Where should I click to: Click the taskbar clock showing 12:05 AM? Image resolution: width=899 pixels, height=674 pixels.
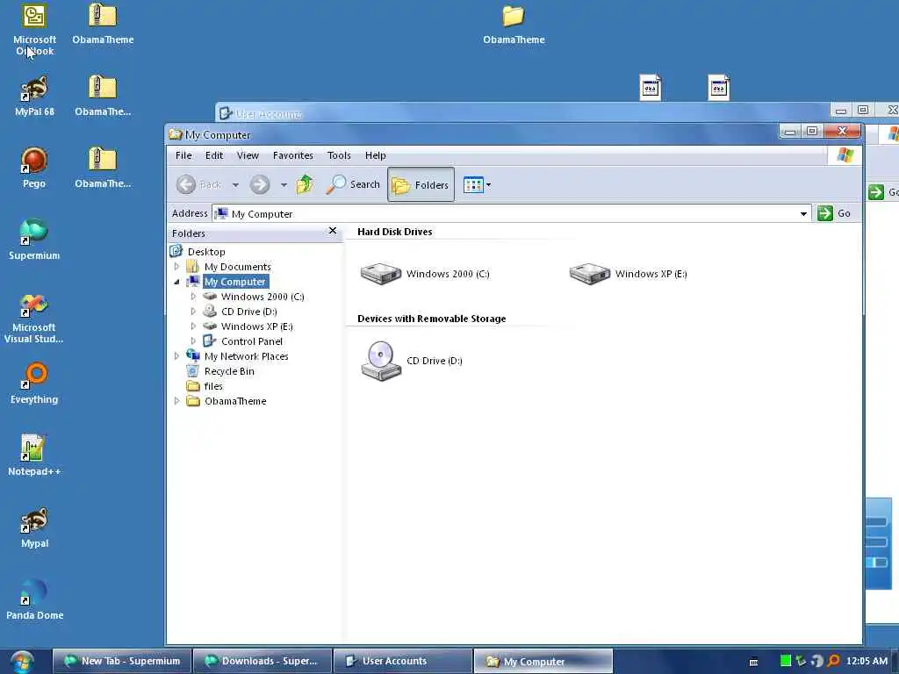point(867,661)
